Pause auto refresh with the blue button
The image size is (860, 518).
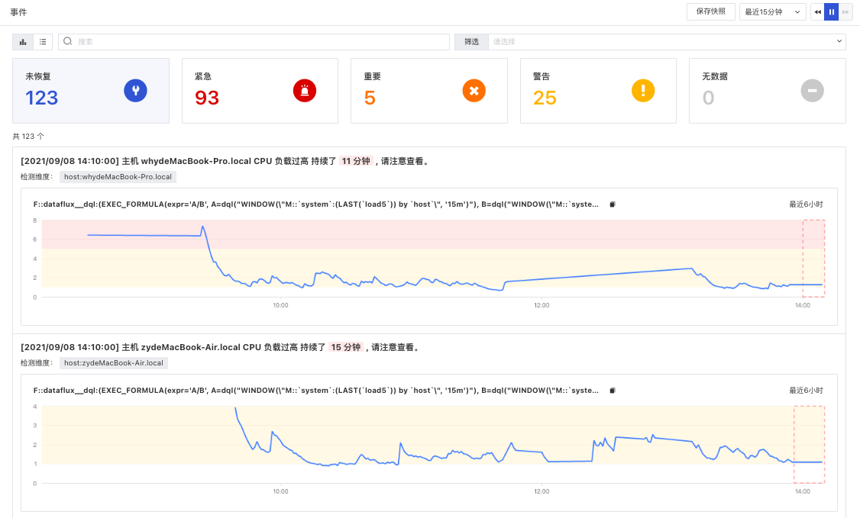tap(832, 11)
